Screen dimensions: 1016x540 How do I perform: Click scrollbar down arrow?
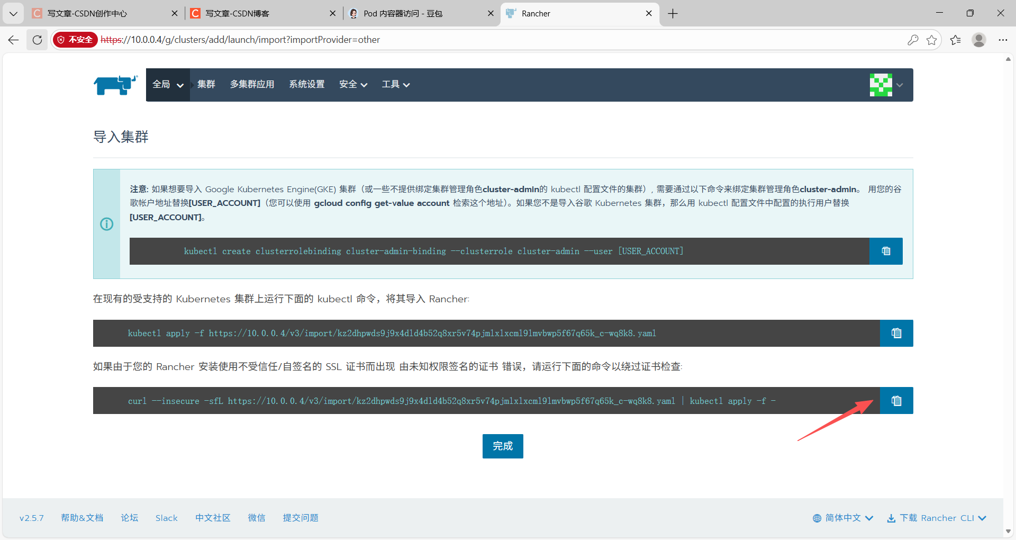coord(1008,532)
